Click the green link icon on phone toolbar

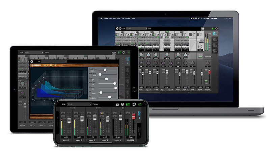click(x=139, y=105)
